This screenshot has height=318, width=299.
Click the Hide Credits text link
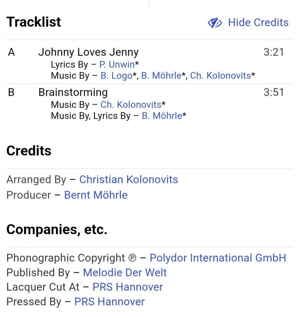coord(258,22)
